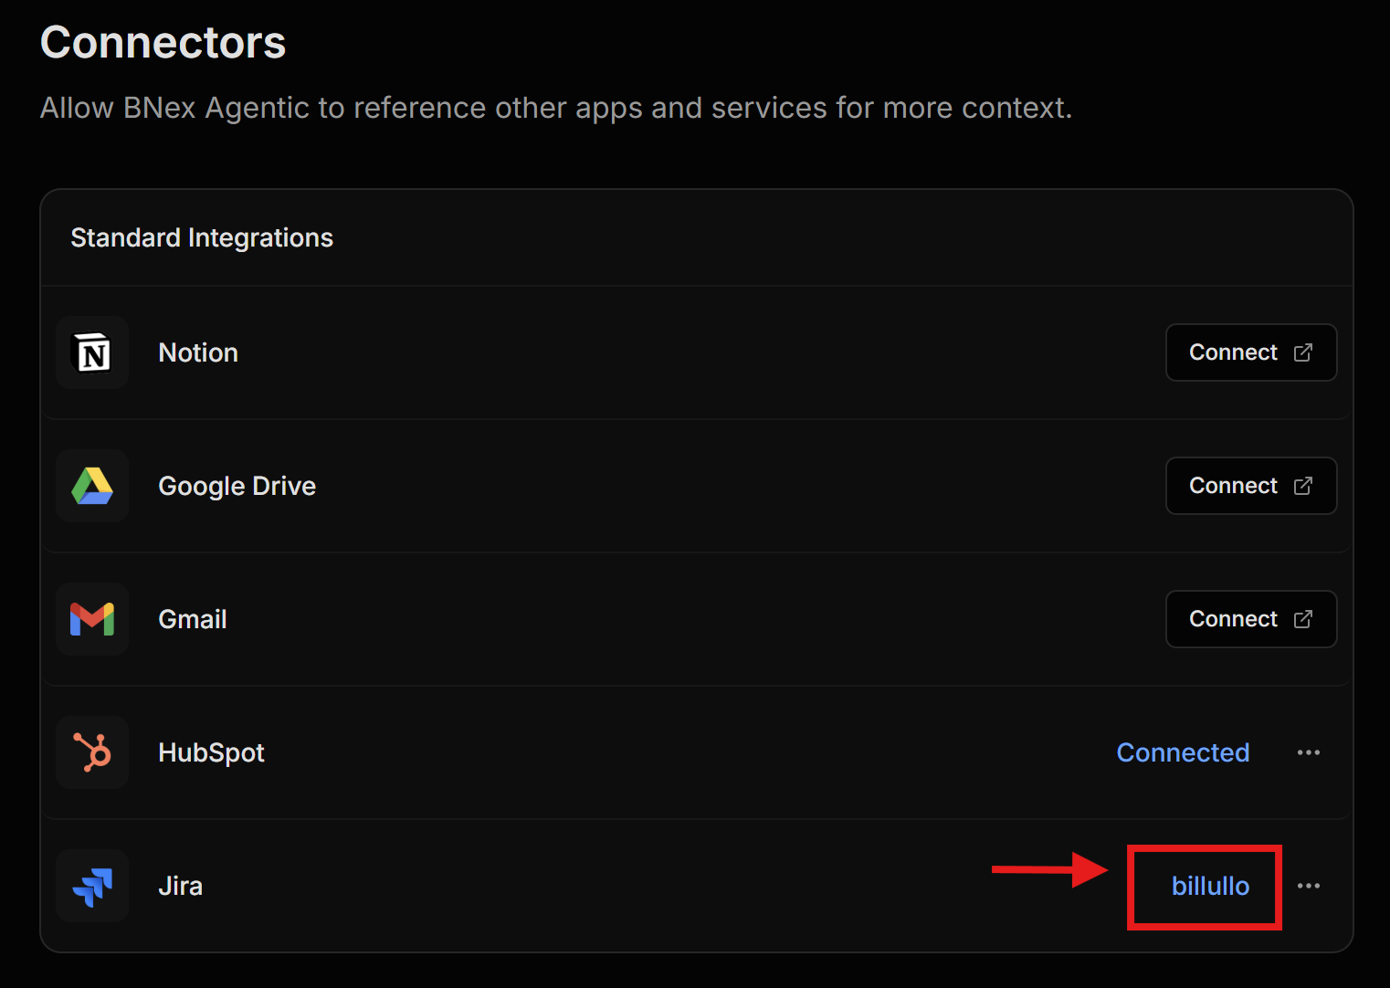Screen dimensions: 1390x988
Task: Click the HubSpot Connected status link
Action: click(x=1183, y=752)
